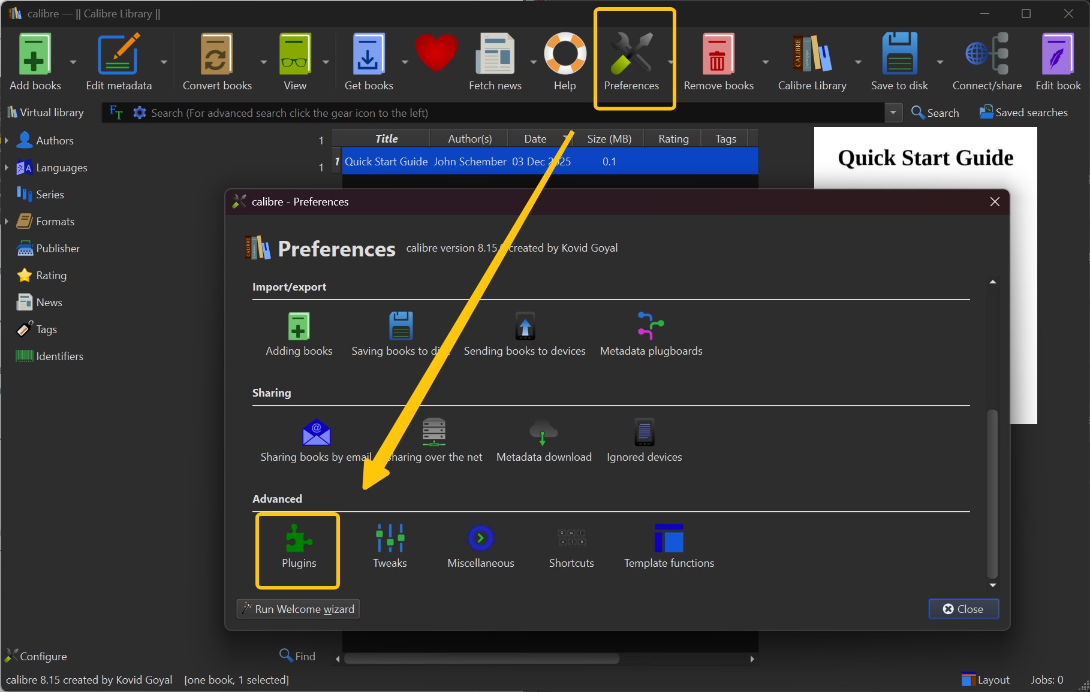The height and width of the screenshot is (692, 1090).
Task: Expand the Authors section in sidebar
Action: (x=7, y=140)
